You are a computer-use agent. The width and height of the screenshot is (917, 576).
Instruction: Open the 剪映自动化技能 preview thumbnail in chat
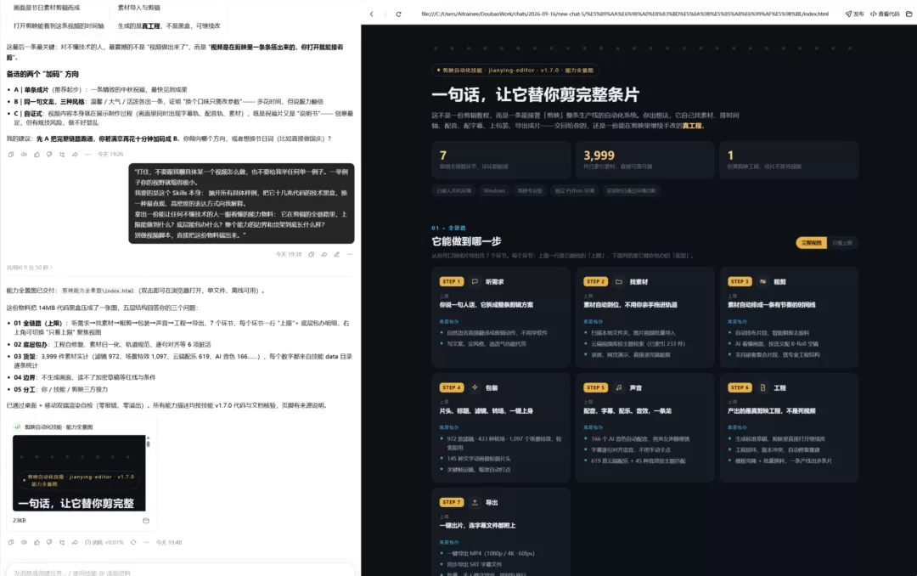point(79,473)
